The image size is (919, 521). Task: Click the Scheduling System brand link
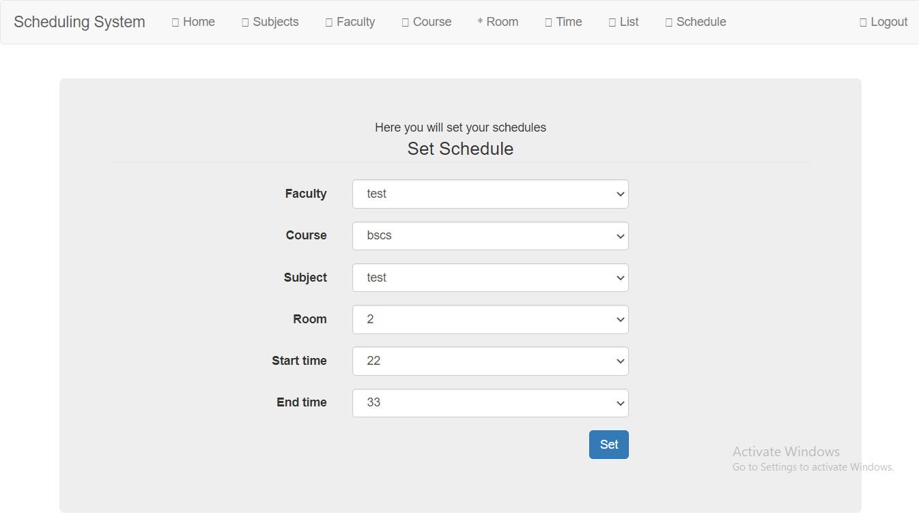click(79, 21)
